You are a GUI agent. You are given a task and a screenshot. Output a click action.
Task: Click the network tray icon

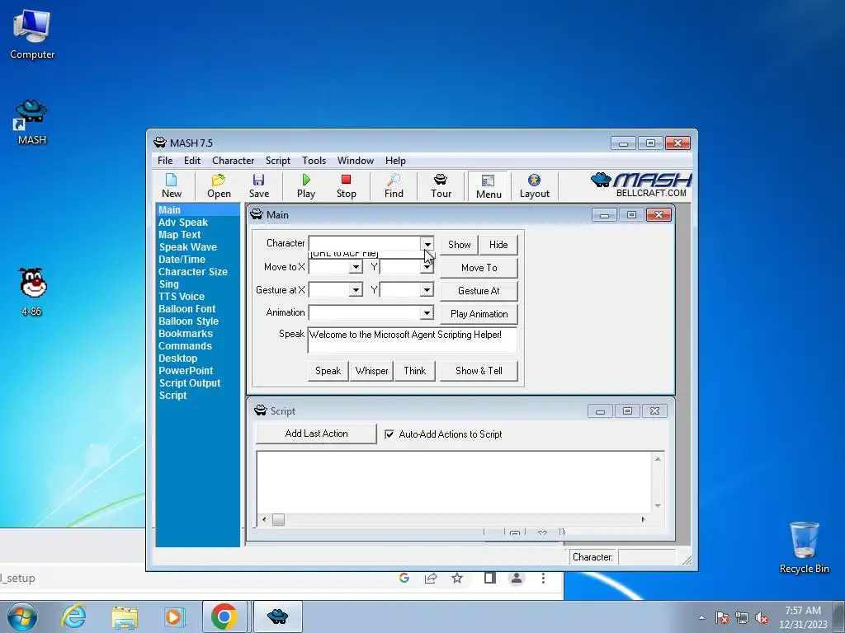(742, 618)
